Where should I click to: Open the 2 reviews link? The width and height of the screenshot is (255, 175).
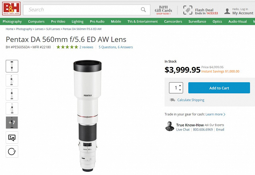click(86, 47)
